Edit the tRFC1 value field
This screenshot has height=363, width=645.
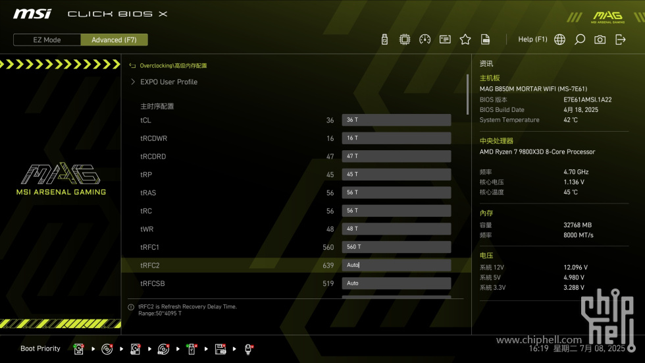(x=396, y=246)
